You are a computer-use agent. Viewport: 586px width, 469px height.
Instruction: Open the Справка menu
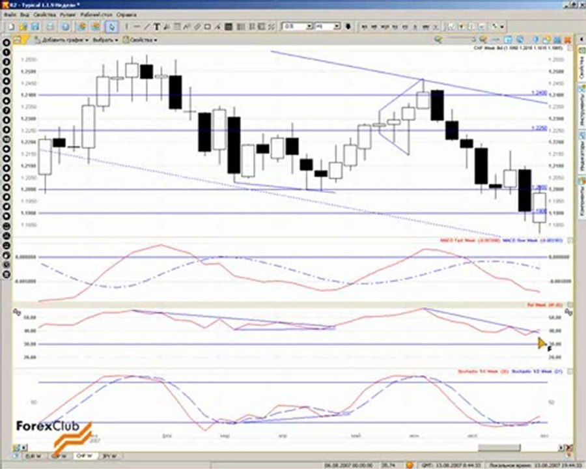[x=126, y=15]
